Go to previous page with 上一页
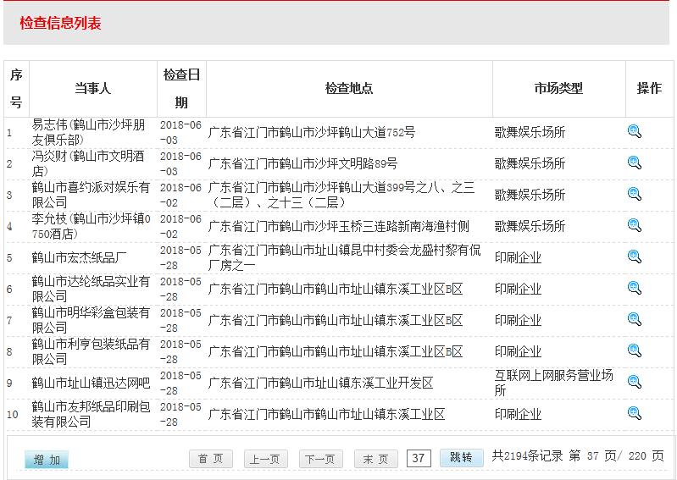The width and height of the screenshot is (677, 480). (x=265, y=459)
